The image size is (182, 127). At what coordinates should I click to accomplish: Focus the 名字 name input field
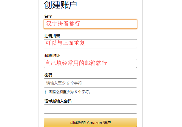[90, 24]
